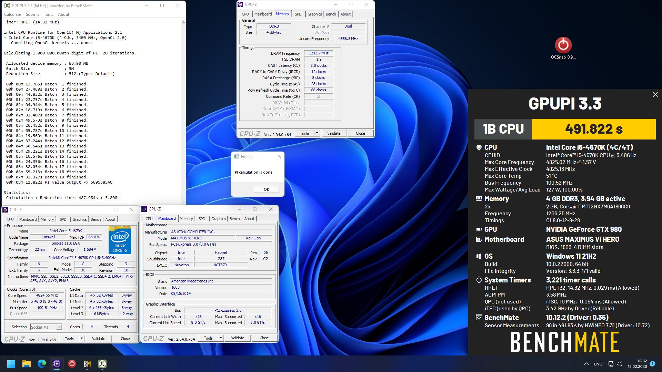Viewport: 662px width, 372px height.
Task: Switch to SPD tab in Mainboard CPU-Z window
Action: (202, 219)
